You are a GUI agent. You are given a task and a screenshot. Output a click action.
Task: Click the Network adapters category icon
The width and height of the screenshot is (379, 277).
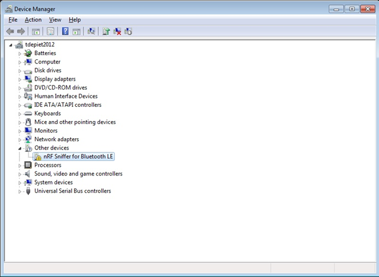pyautogui.click(x=28, y=139)
